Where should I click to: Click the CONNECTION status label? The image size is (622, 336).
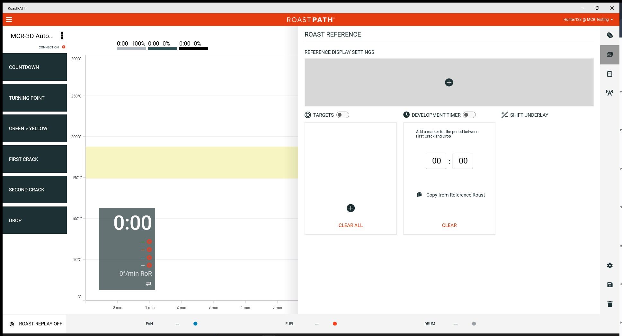pyautogui.click(x=49, y=47)
